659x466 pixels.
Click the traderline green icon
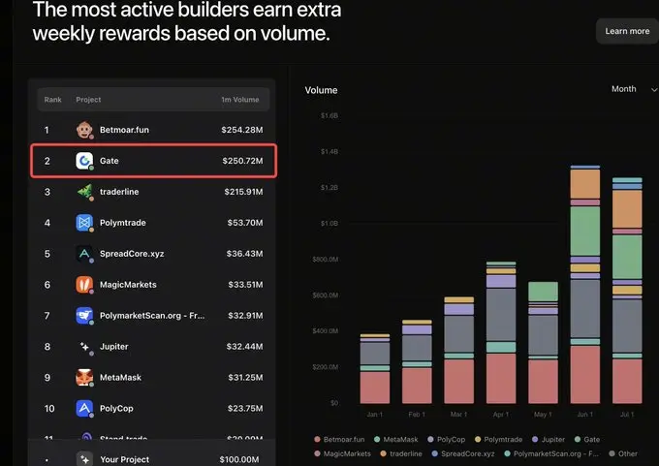[x=85, y=192]
